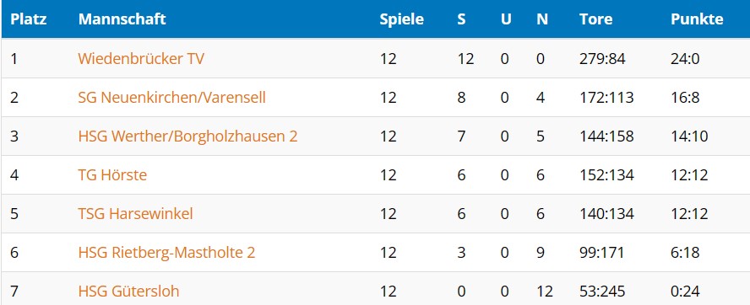Viewport: 750px width, 305px height.
Task: Select HSG Rietberg-Mastholte 2 link
Action: coord(166,253)
